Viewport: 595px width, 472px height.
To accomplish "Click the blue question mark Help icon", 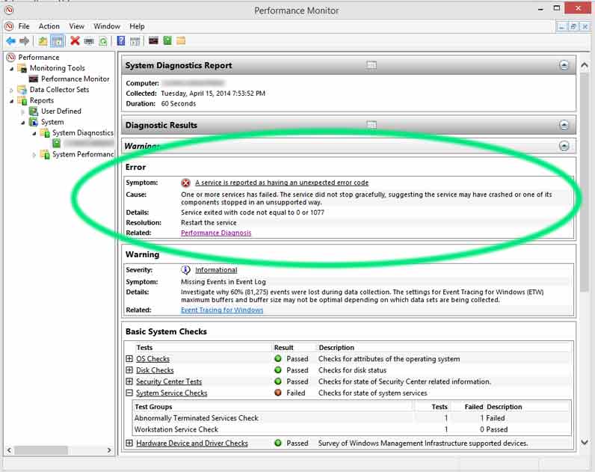I will [120, 40].
